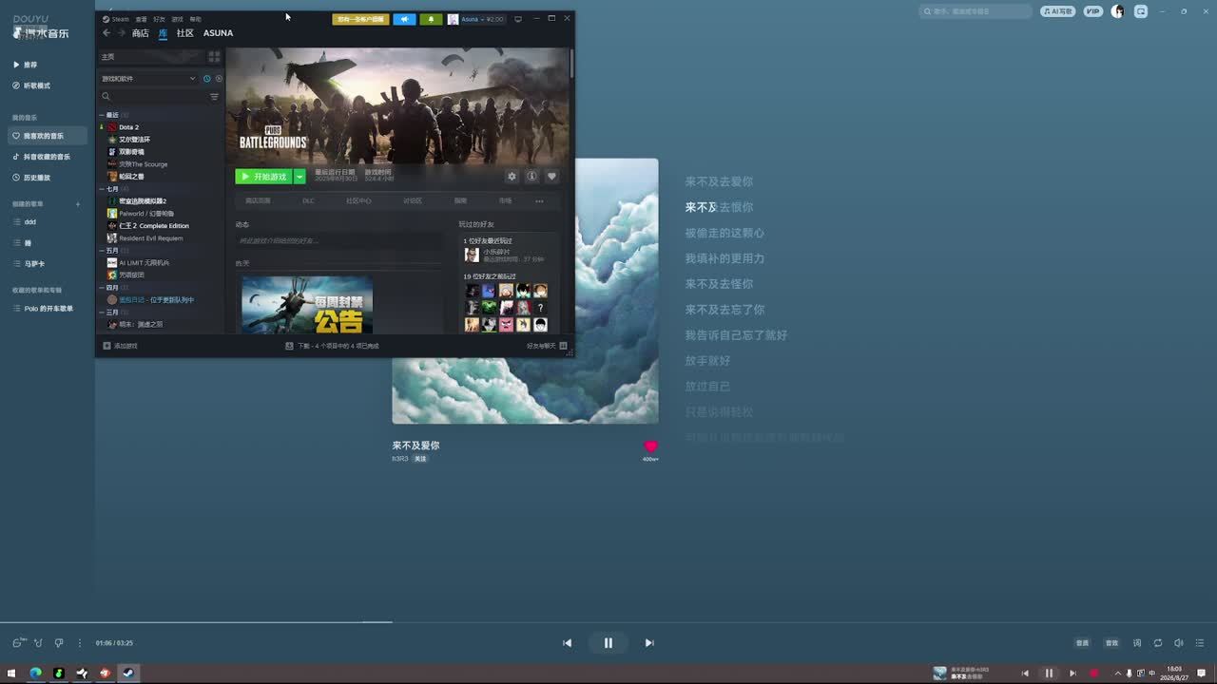Image resolution: width=1217 pixels, height=684 pixels.
Task: Toggle sort by recent activity clock in Steam
Action: tap(207, 79)
